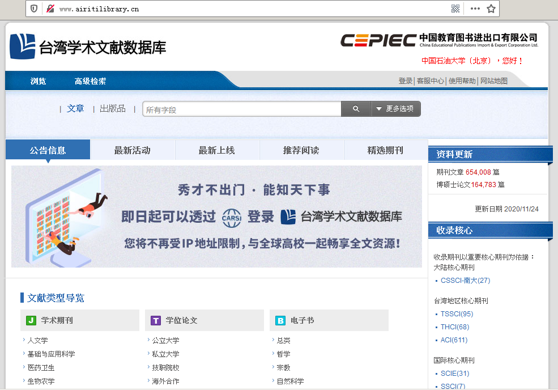Click the purple T dissertations icon
The height and width of the screenshot is (390, 558).
click(x=156, y=321)
